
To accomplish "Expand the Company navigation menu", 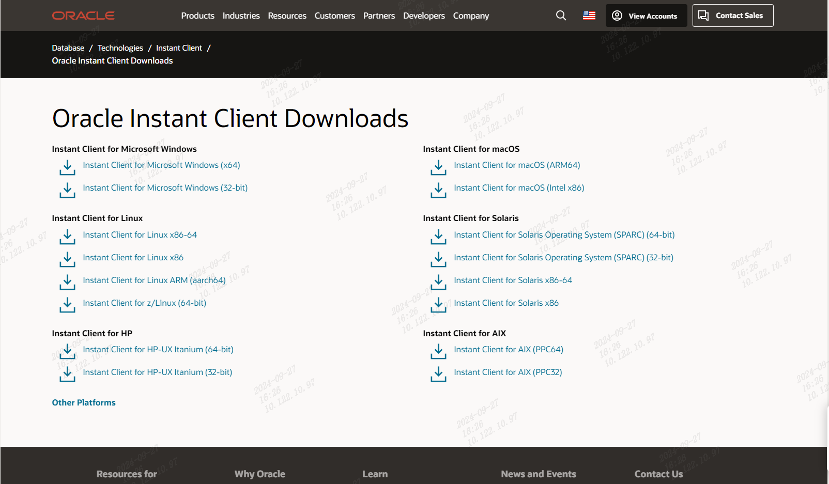I will [471, 15].
